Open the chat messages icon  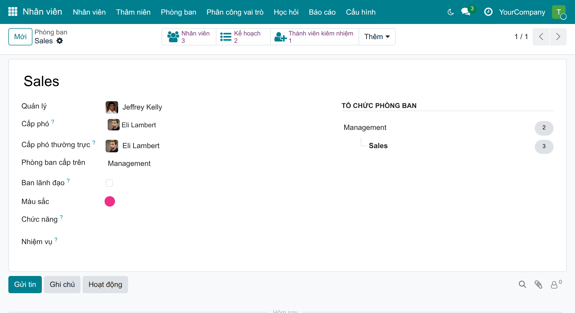466,12
